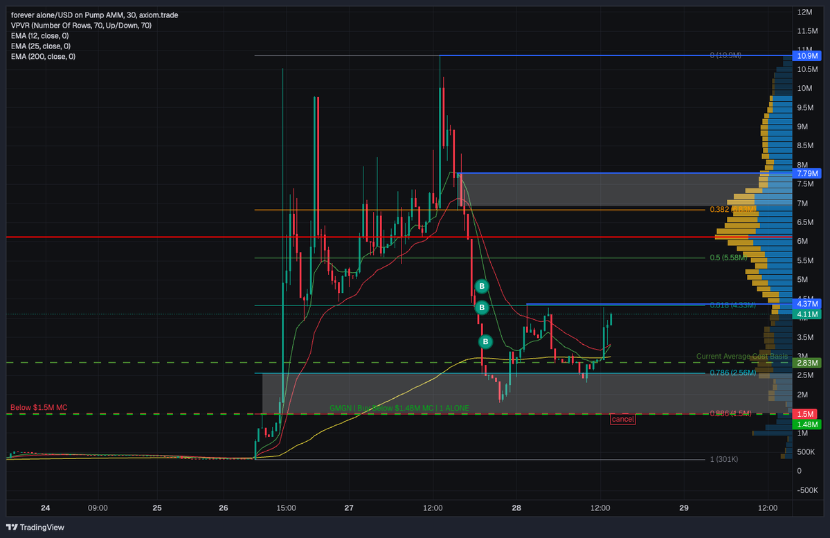The height and width of the screenshot is (538, 830).
Task: Click the 2M tick on the price axis
Action: pyautogui.click(x=802, y=395)
